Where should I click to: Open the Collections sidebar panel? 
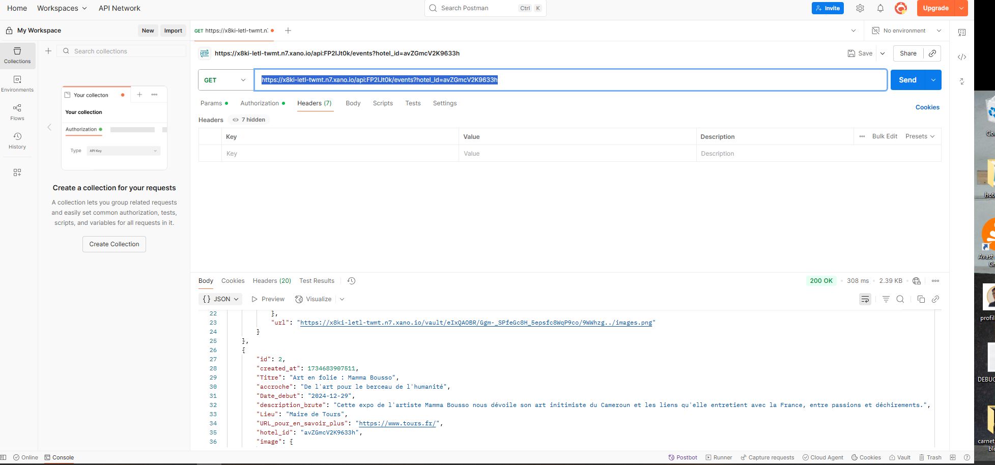(17, 55)
